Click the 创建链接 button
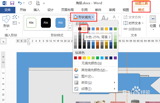This screenshot has width=160, height=103. tap(132, 29)
